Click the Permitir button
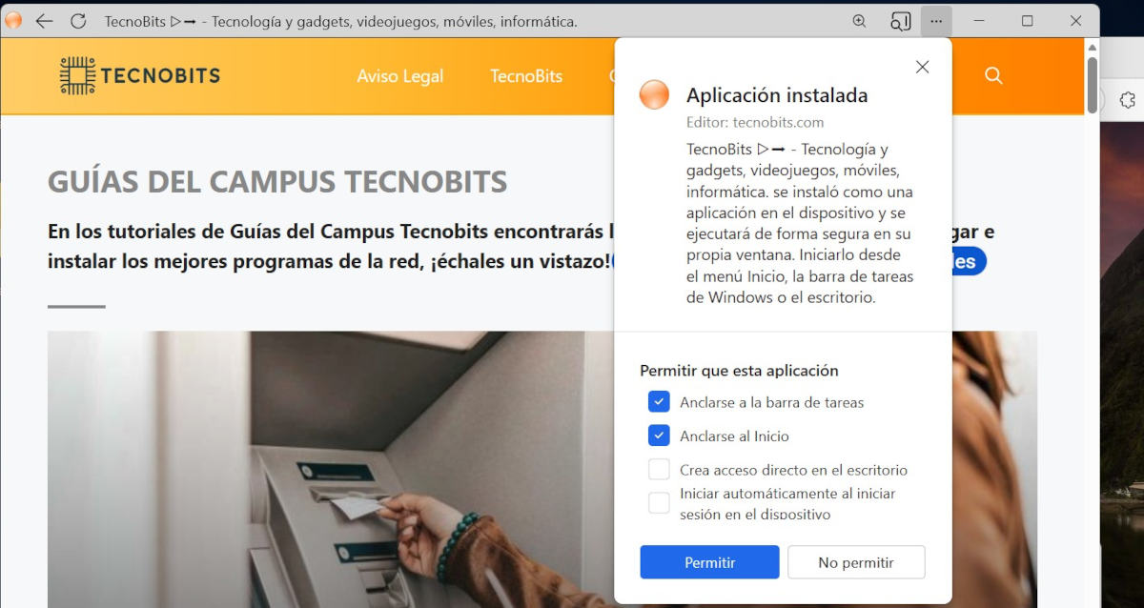1144x608 pixels. tap(709, 562)
